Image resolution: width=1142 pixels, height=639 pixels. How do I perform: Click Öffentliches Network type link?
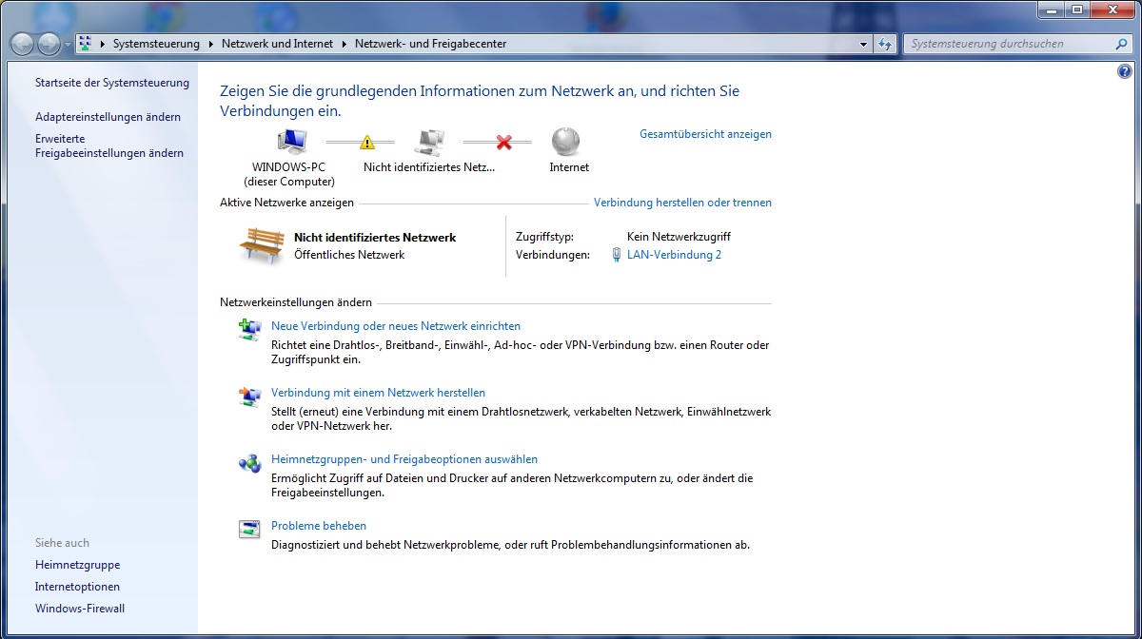pos(349,255)
